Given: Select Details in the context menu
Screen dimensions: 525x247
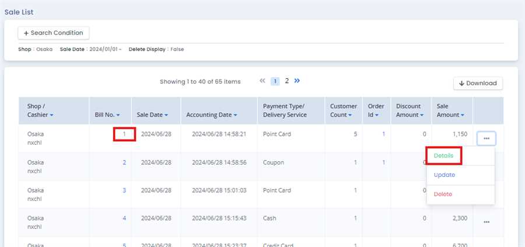Looking at the screenshot, I should (444, 156).
